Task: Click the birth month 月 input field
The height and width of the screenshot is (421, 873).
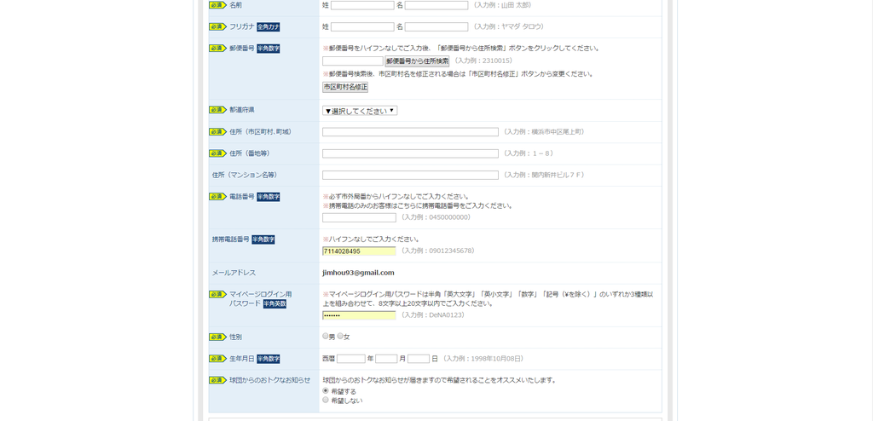Action: 386,359
